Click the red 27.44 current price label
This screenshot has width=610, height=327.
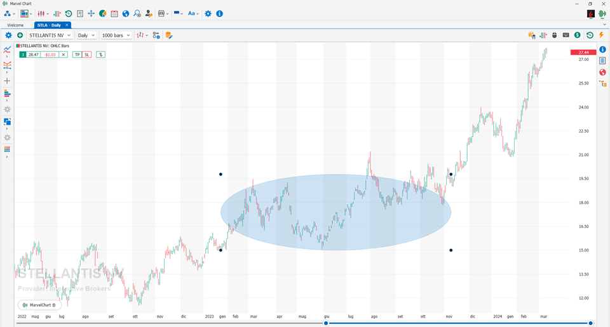tap(583, 53)
